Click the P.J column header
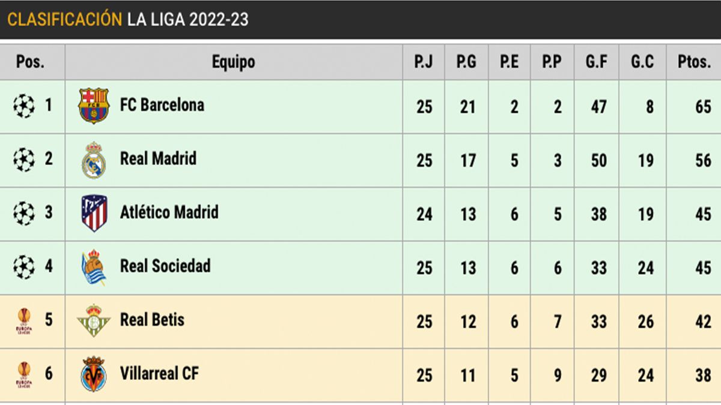Screen dimensions: 721x405 (424, 62)
